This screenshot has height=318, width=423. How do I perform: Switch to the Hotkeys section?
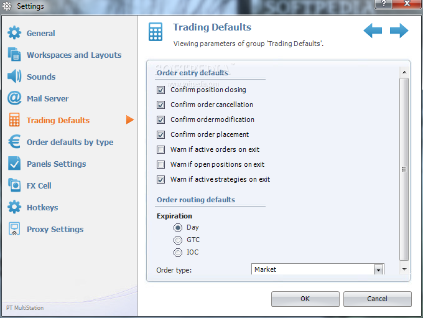pos(42,207)
